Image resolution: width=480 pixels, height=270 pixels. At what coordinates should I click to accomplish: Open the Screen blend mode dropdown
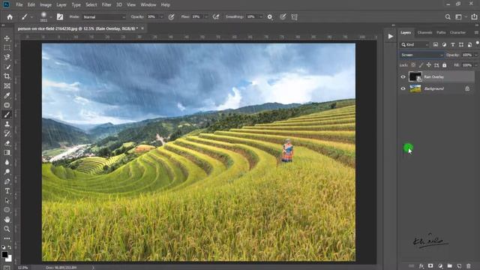pos(421,55)
